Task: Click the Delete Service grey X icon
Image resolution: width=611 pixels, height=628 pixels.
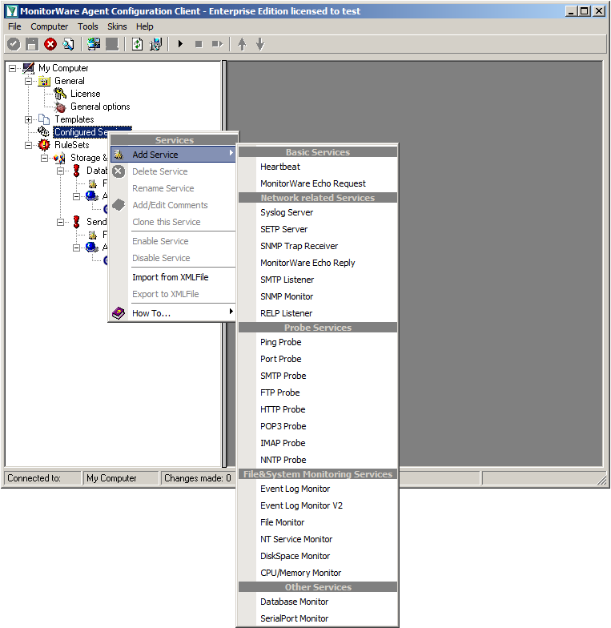Action: [x=119, y=171]
